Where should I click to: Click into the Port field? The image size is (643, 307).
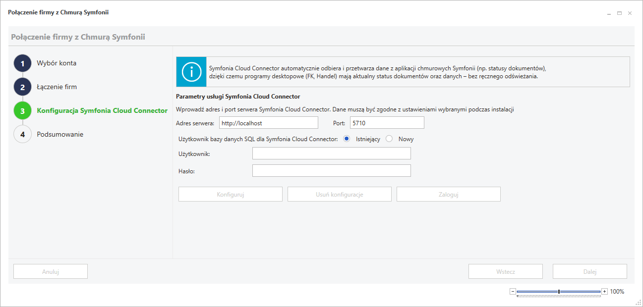[x=387, y=123]
